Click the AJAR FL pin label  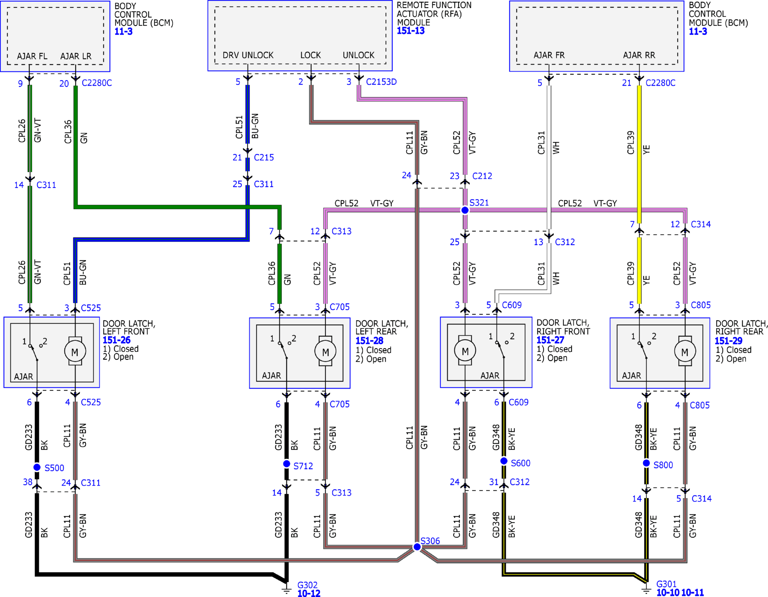point(32,56)
